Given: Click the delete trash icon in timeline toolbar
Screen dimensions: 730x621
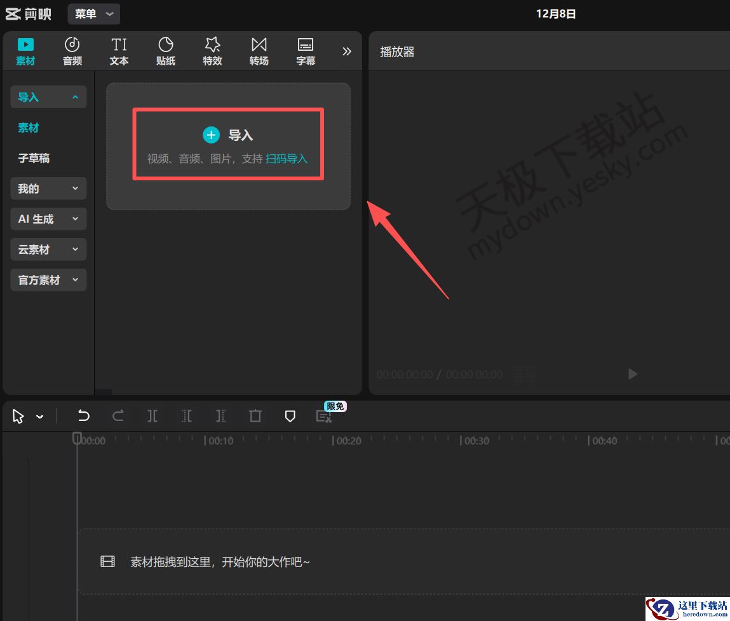Looking at the screenshot, I should (x=255, y=416).
